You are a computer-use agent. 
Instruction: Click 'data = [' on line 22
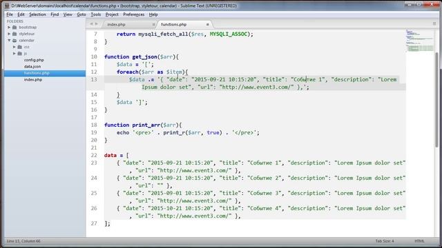(x=117, y=155)
